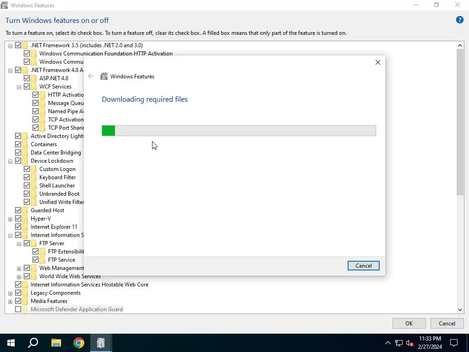
Task: Click the folder icon beside ASP.NET 4.8
Action: click(x=34, y=78)
